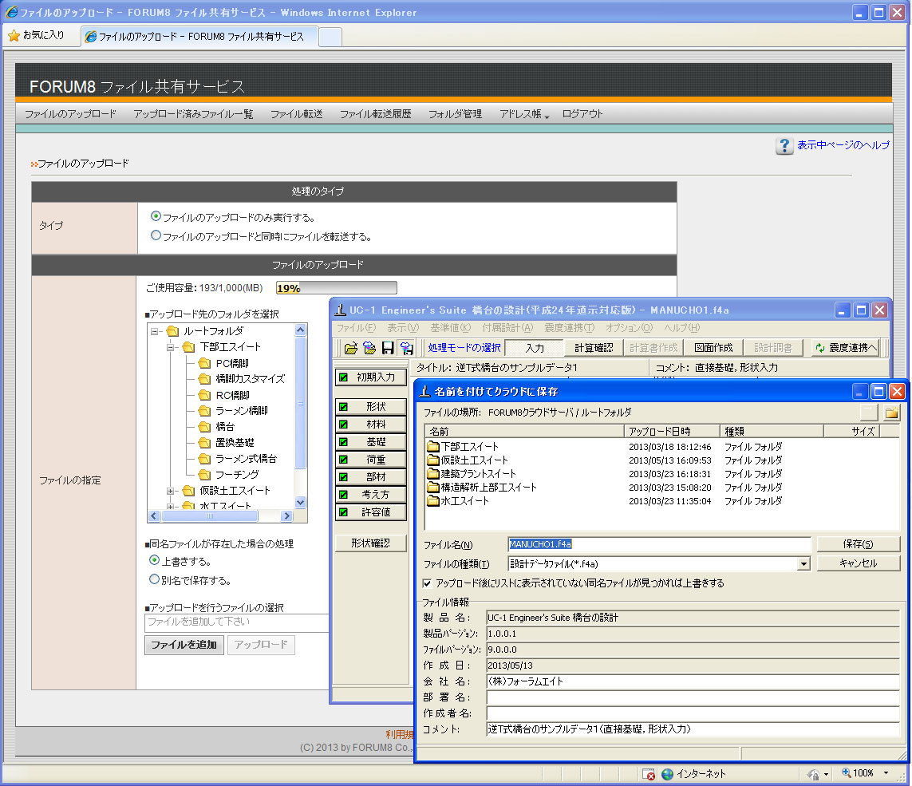Click the 部署名 input field
This screenshot has width=912, height=786.
pyautogui.click(x=692, y=697)
